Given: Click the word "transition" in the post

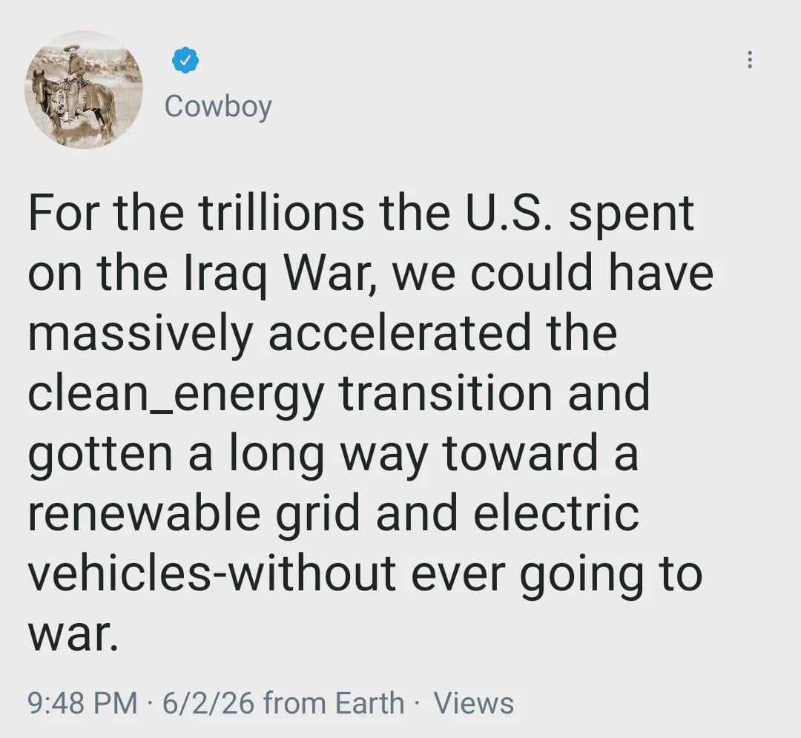Looking at the screenshot, I should [x=445, y=393].
